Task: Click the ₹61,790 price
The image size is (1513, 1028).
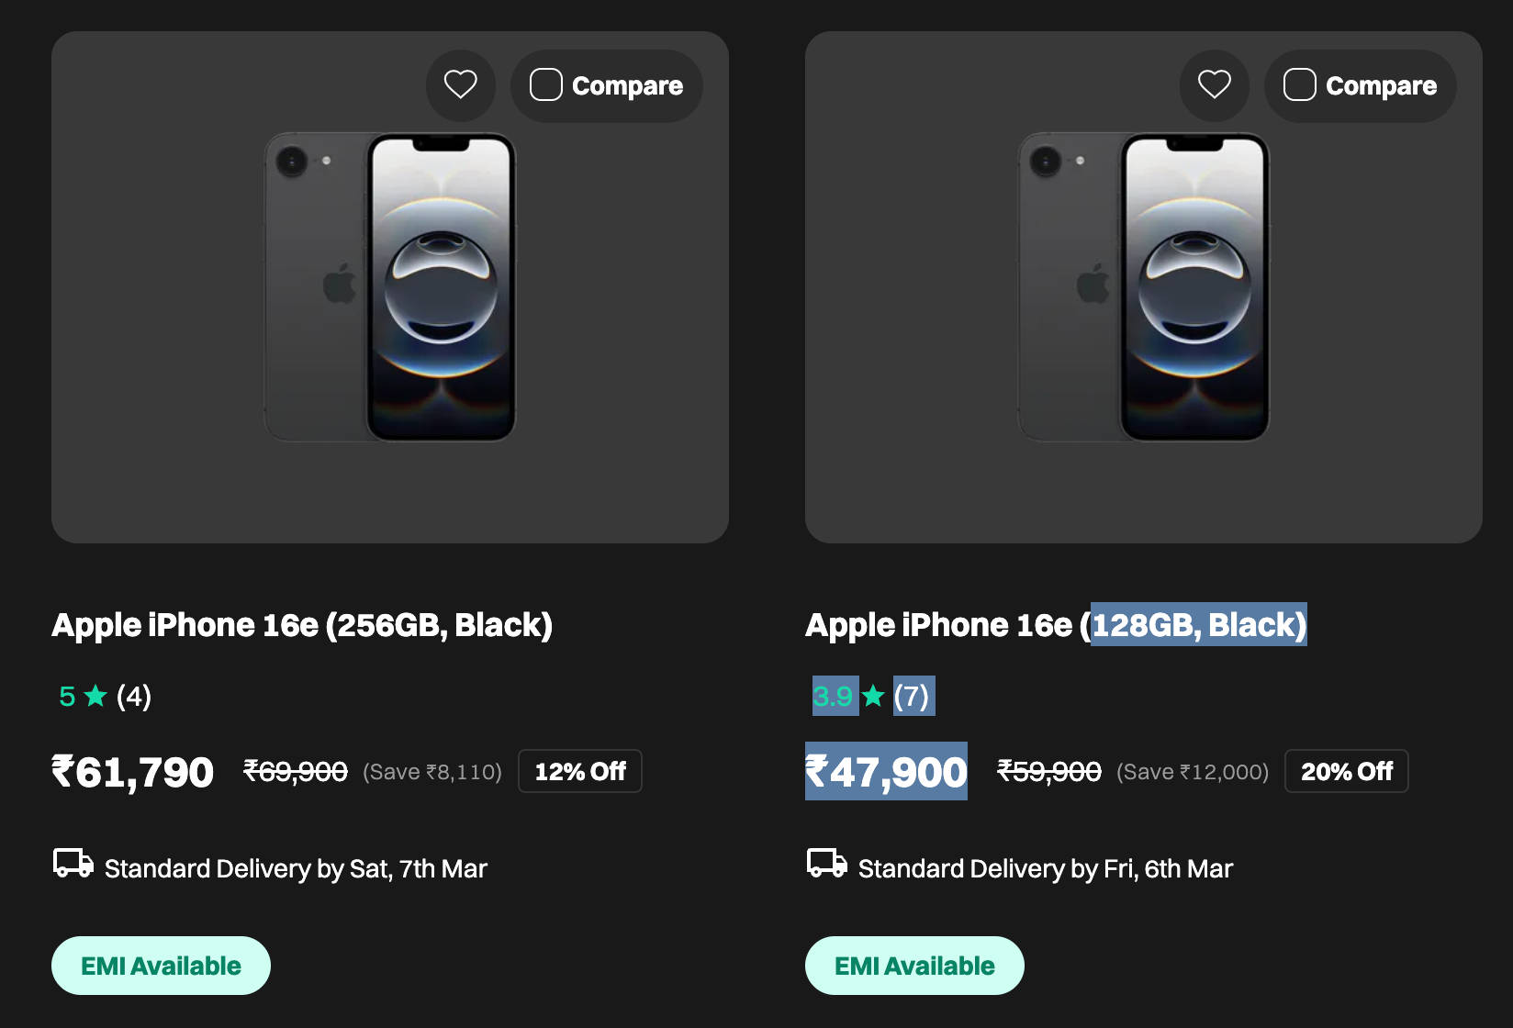Action: pyautogui.click(x=133, y=772)
